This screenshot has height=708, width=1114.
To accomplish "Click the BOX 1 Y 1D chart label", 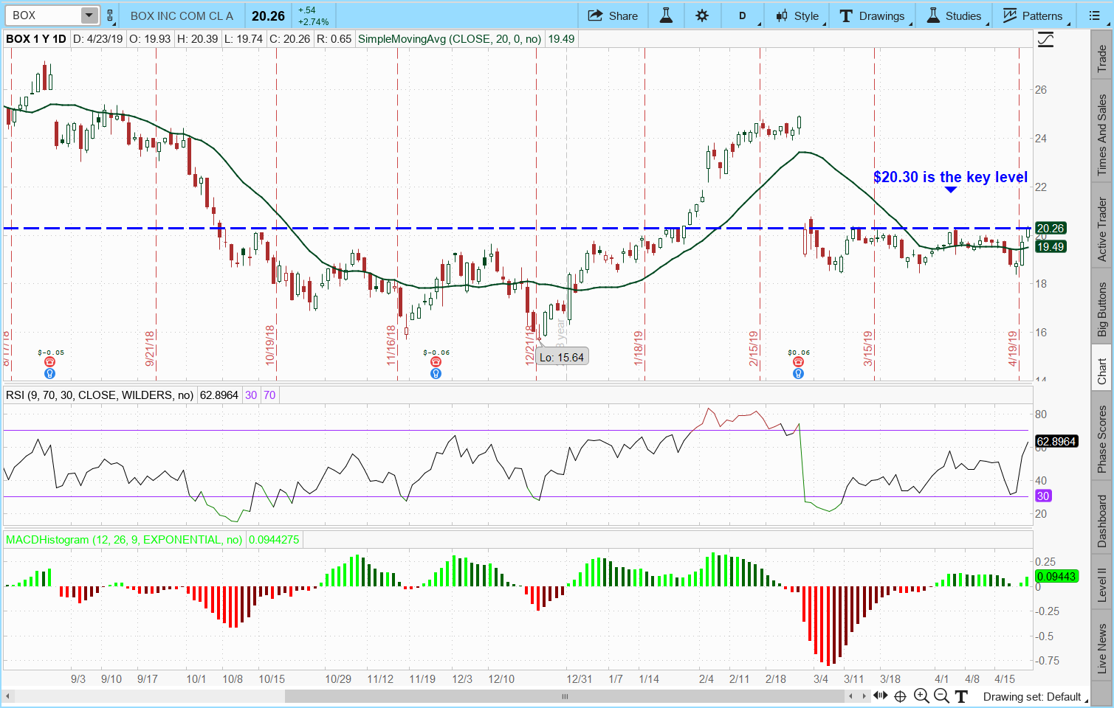I will point(36,39).
